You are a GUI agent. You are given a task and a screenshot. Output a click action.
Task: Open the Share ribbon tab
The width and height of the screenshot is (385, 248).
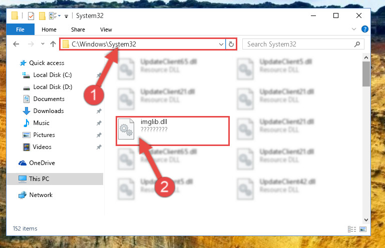pos(78,29)
